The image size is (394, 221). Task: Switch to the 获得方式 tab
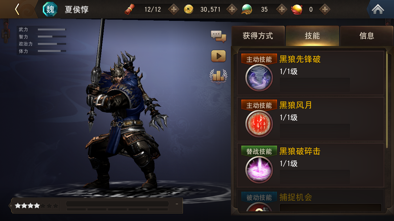point(258,36)
